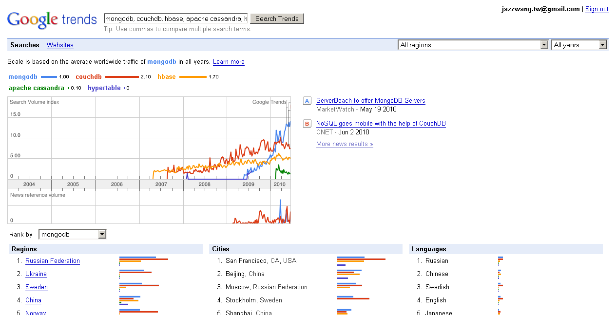Viewport: 616px width, 315px height.
Task: Click the red news marker B icon
Action: click(x=307, y=124)
